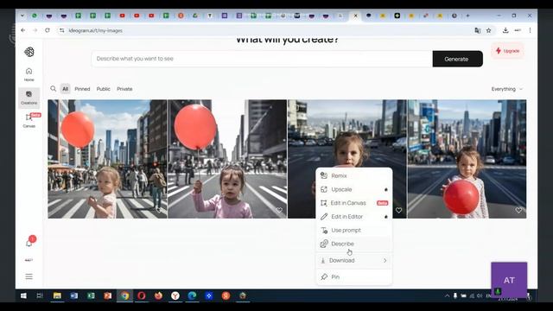Click the translate page icon in the address bar
Screen dimensions: 553x311
pyautogui.click(x=478, y=30)
